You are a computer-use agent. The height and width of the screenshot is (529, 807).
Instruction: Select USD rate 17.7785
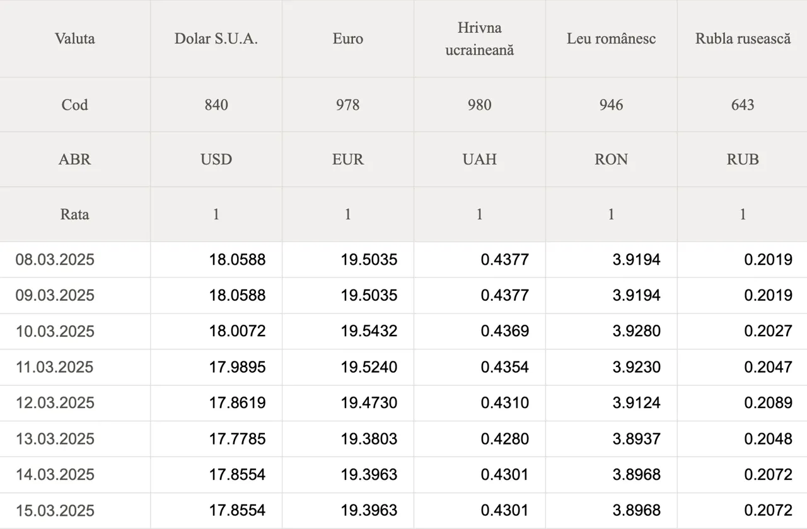[x=238, y=439]
